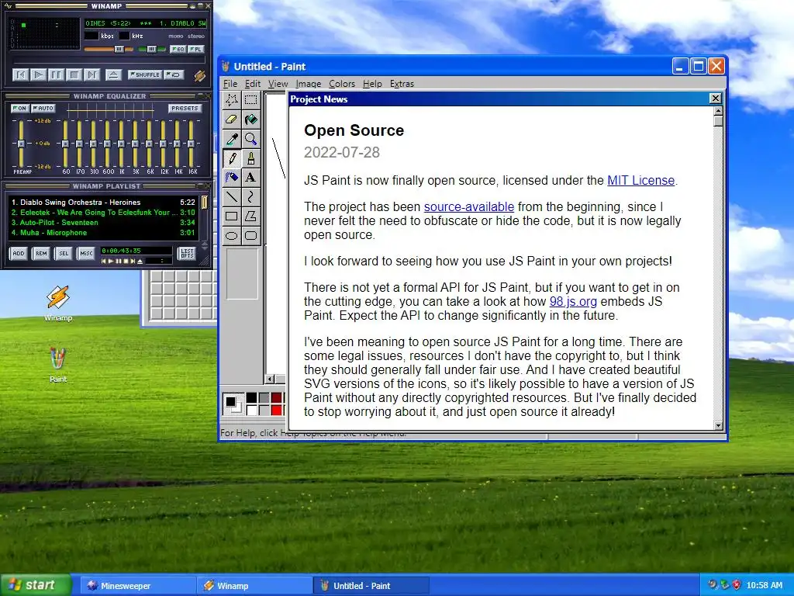Image resolution: width=794 pixels, height=596 pixels.
Task: Choose the Eraser tool in Paint
Action: (232, 119)
